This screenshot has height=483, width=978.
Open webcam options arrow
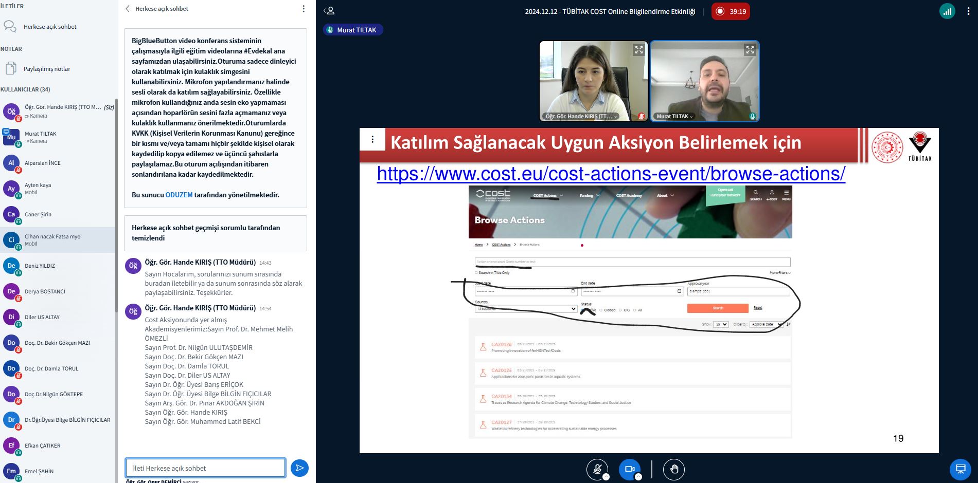point(638,477)
